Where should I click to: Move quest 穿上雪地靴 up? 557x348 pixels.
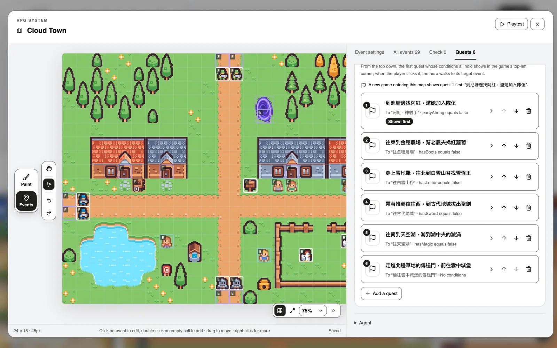pyautogui.click(x=504, y=177)
